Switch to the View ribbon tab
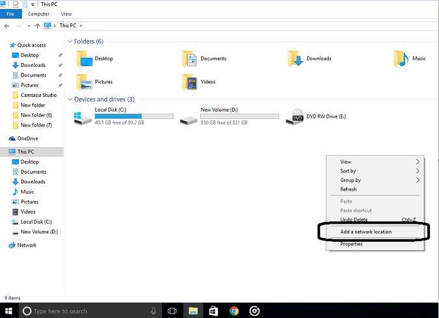This screenshot has height=318, width=439. [x=66, y=14]
